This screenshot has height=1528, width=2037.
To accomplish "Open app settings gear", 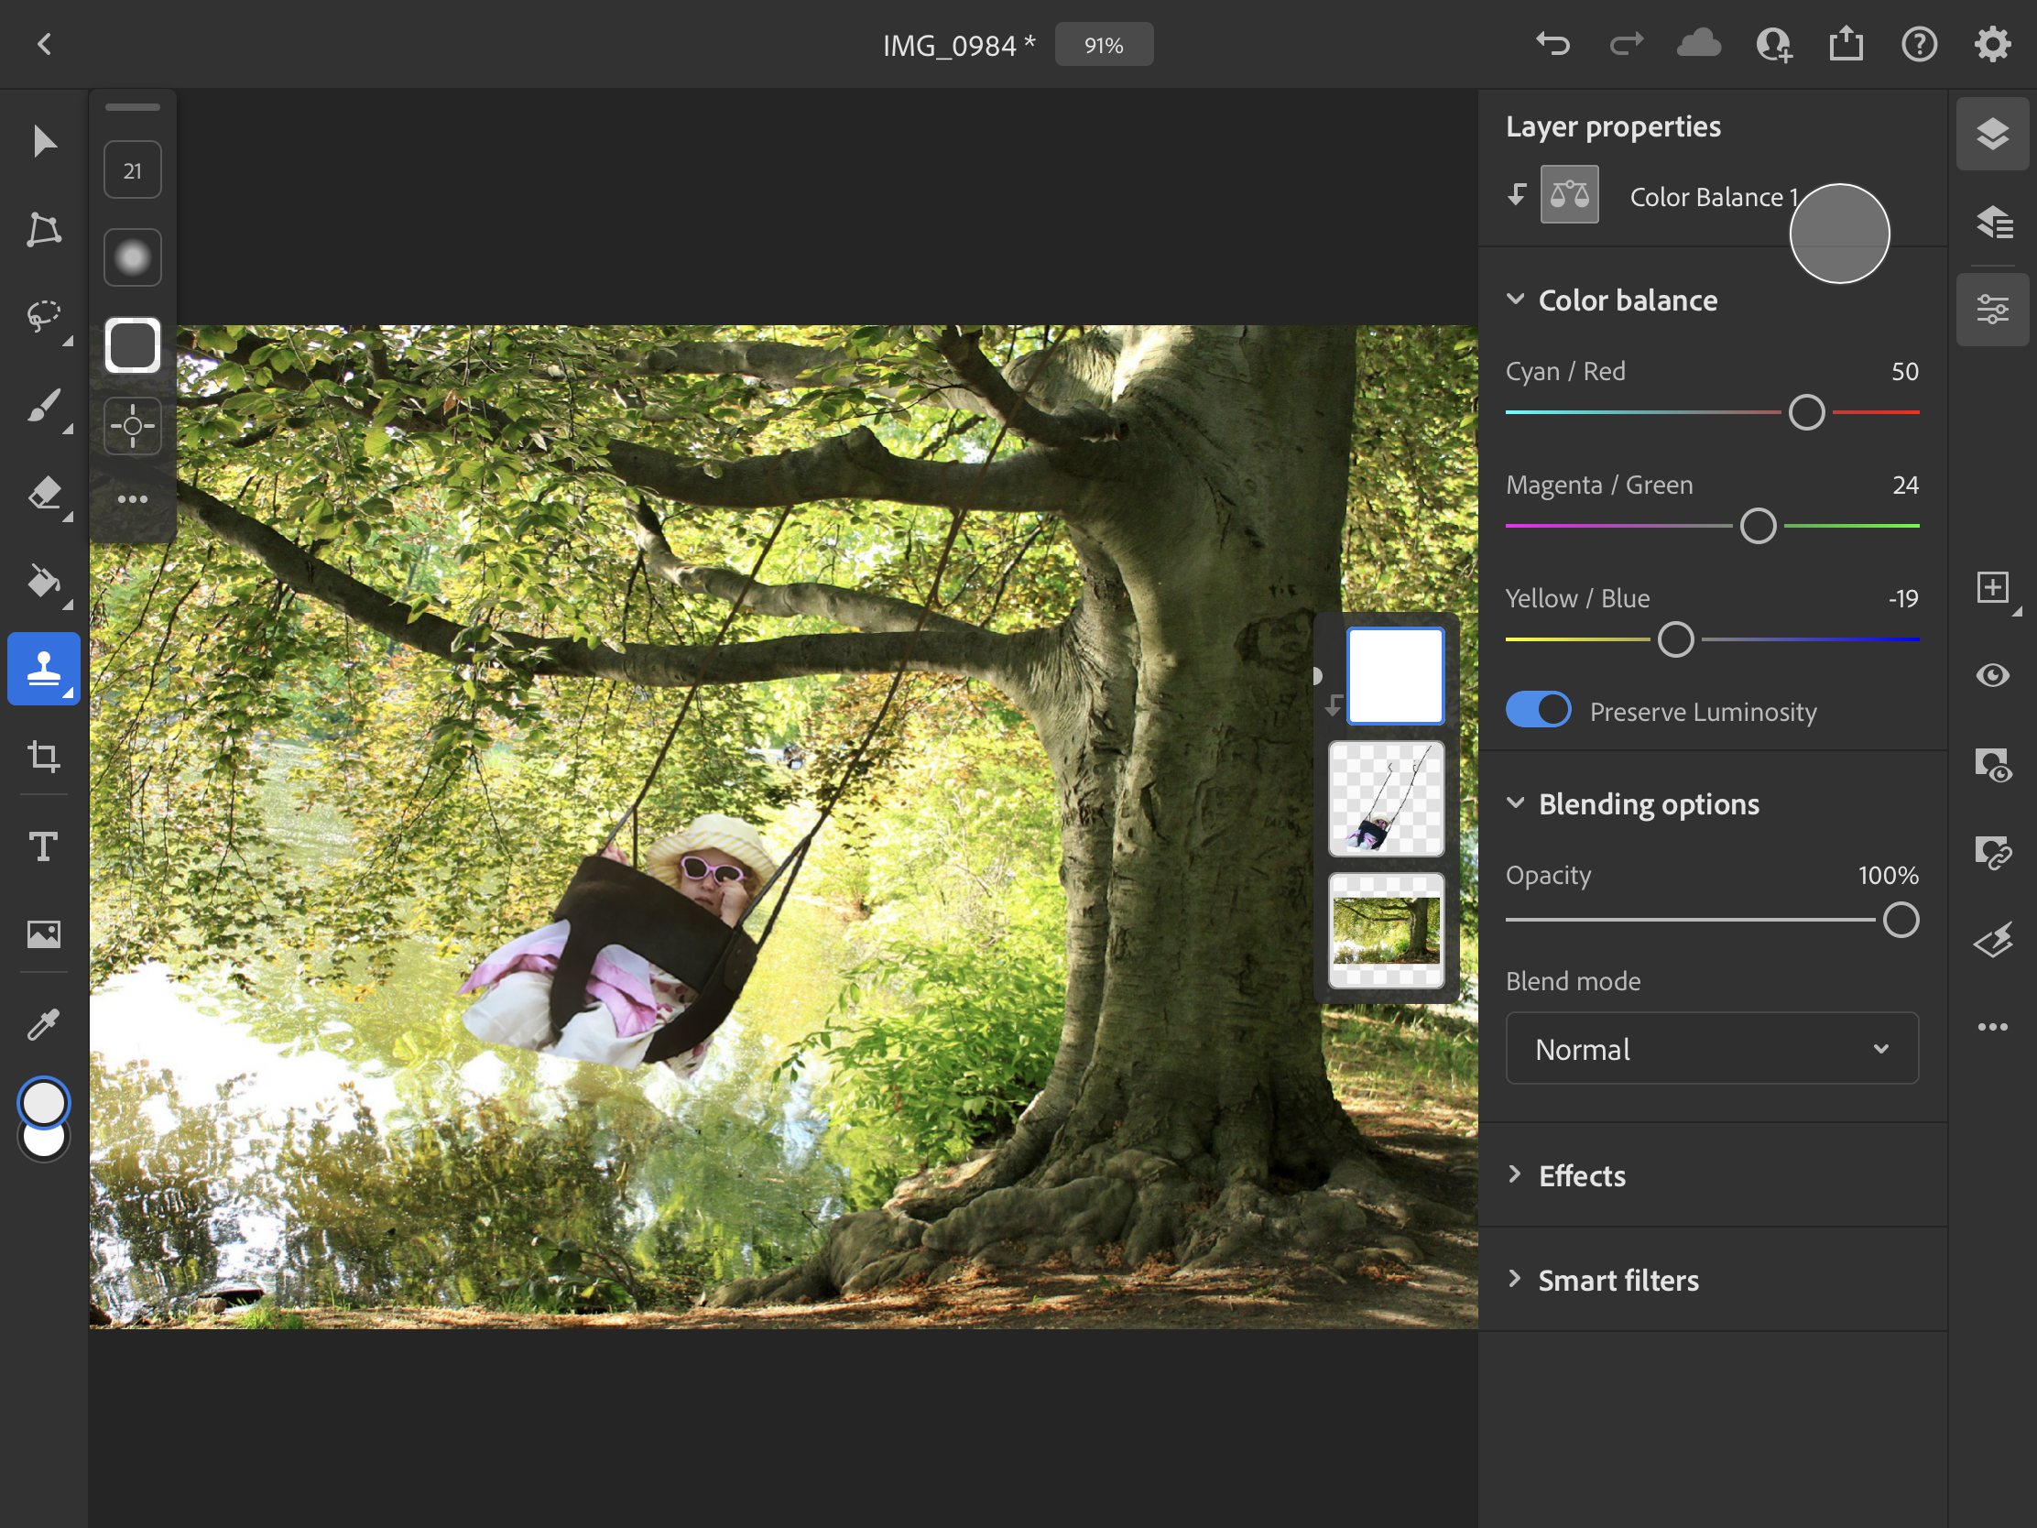I will pyautogui.click(x=1992, y=44).
